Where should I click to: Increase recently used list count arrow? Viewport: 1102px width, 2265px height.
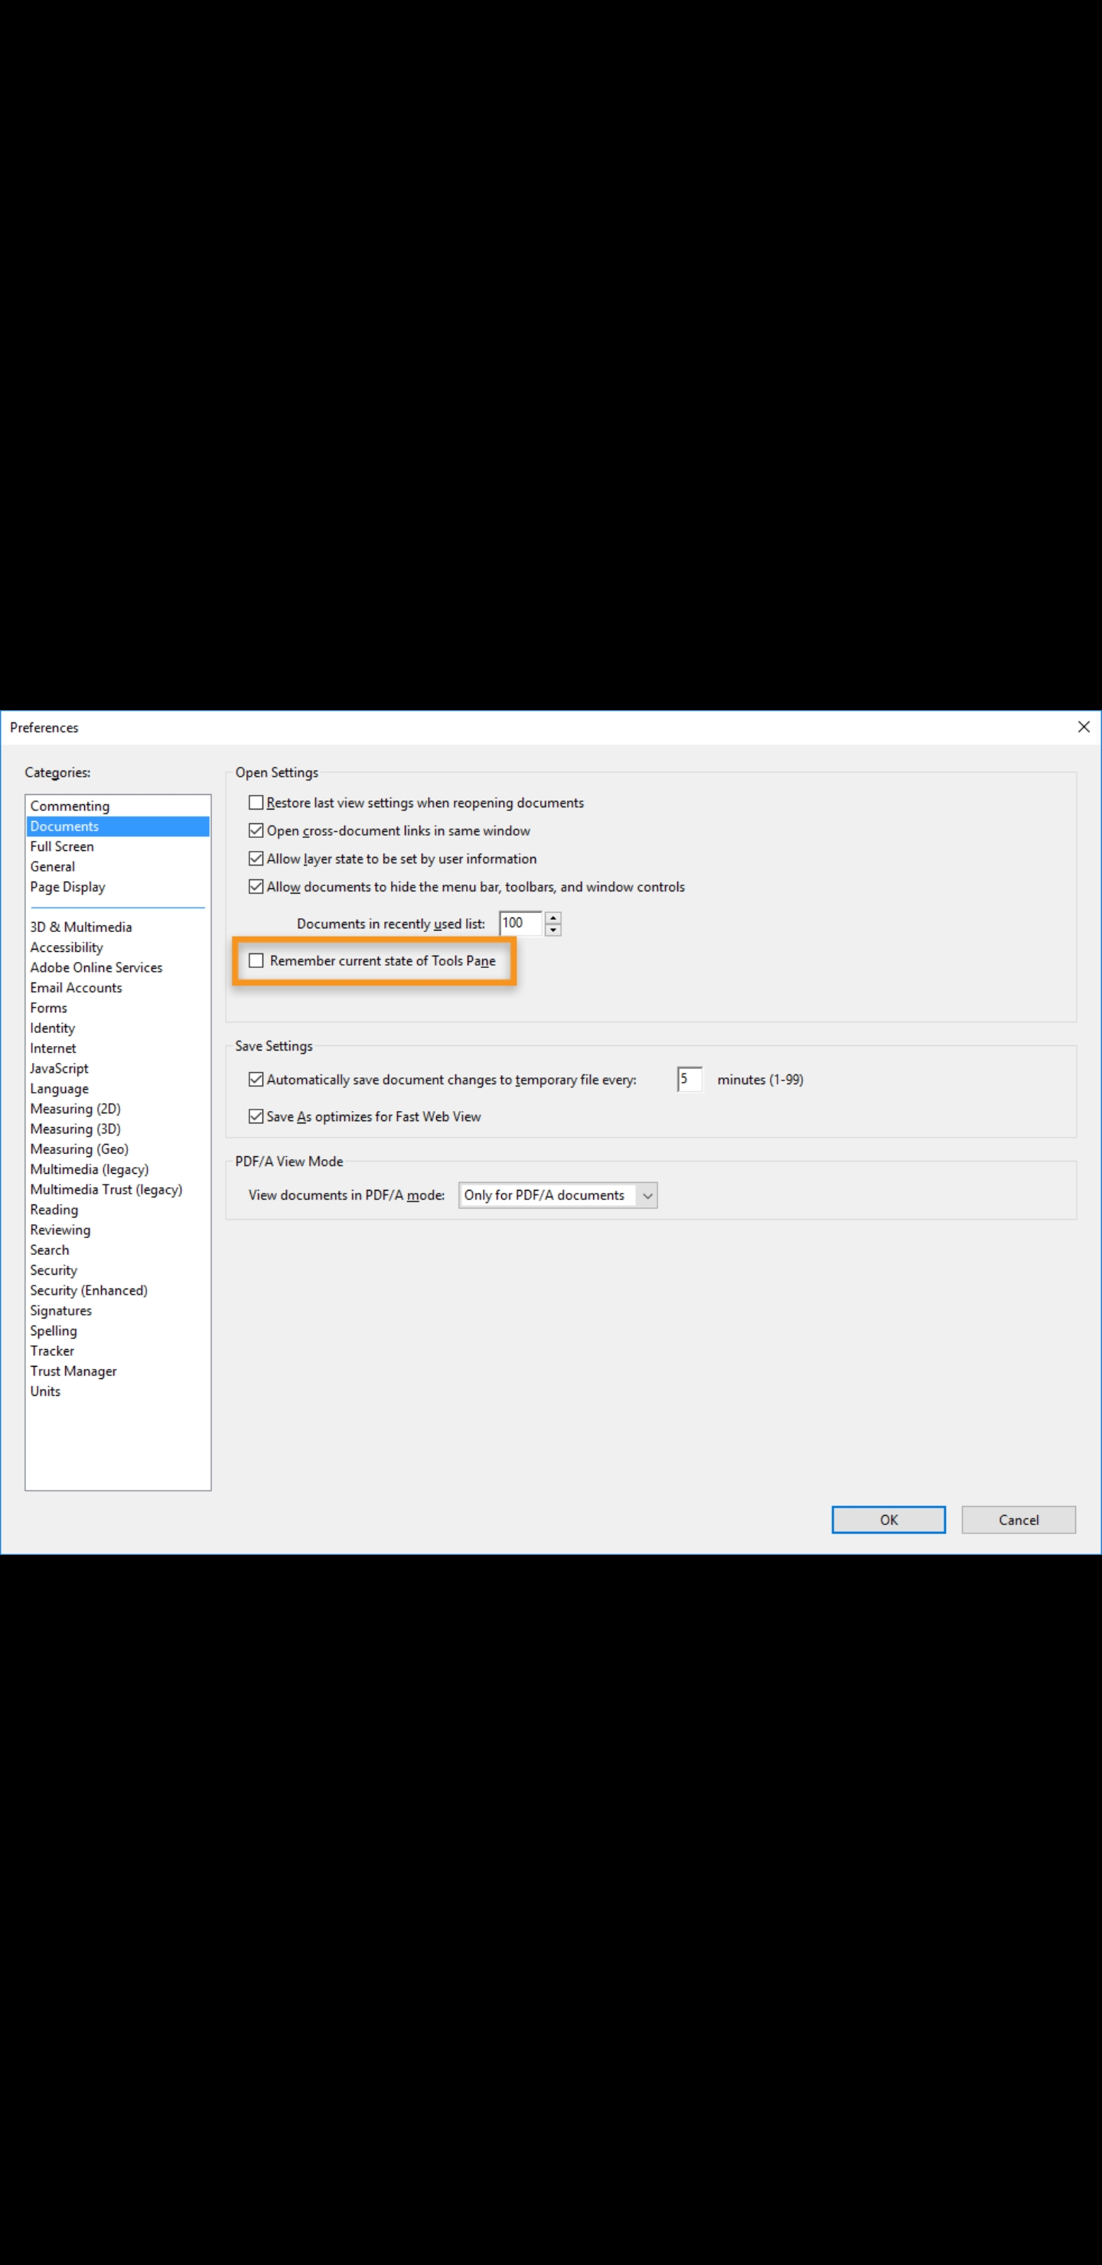coord(553,917)
